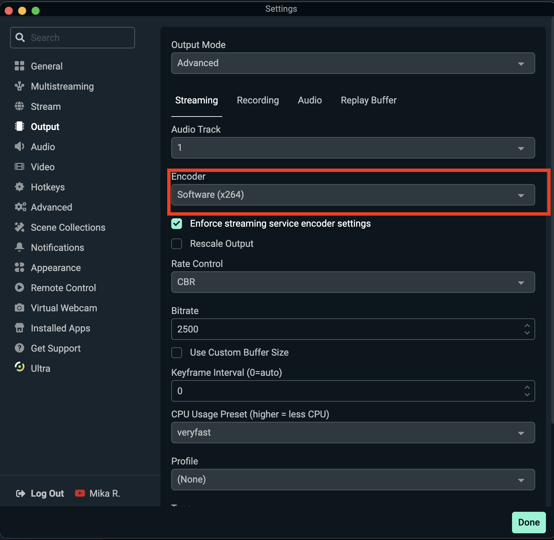Viewport: 554px width, 540px height.
Task: Switch to the Replay Buffer tab
Action: pos(369,100)
